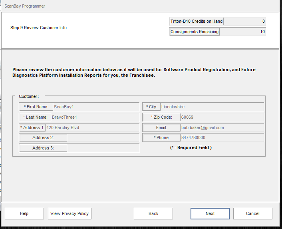The image size is (282, 229).
Task: Select the Zip Code field with 60069
Action: coord(221,117)
